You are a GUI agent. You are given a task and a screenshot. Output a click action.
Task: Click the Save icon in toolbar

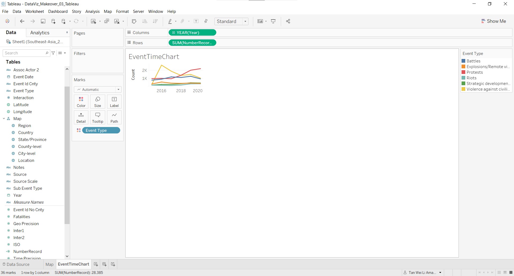point(43,21)
